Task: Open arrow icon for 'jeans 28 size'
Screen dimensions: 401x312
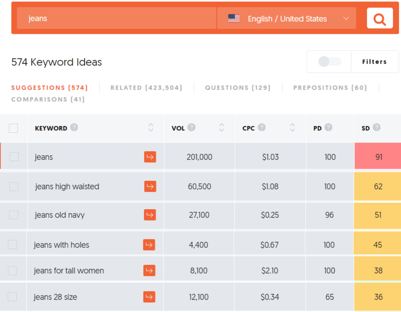Action: pyautogui.click(x=149, y=297)
